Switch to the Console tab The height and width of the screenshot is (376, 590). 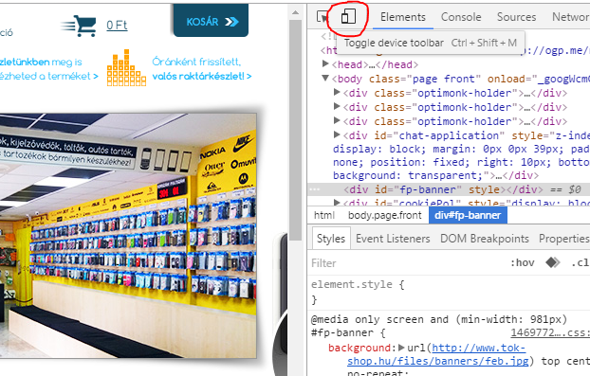tap(461, 17)
